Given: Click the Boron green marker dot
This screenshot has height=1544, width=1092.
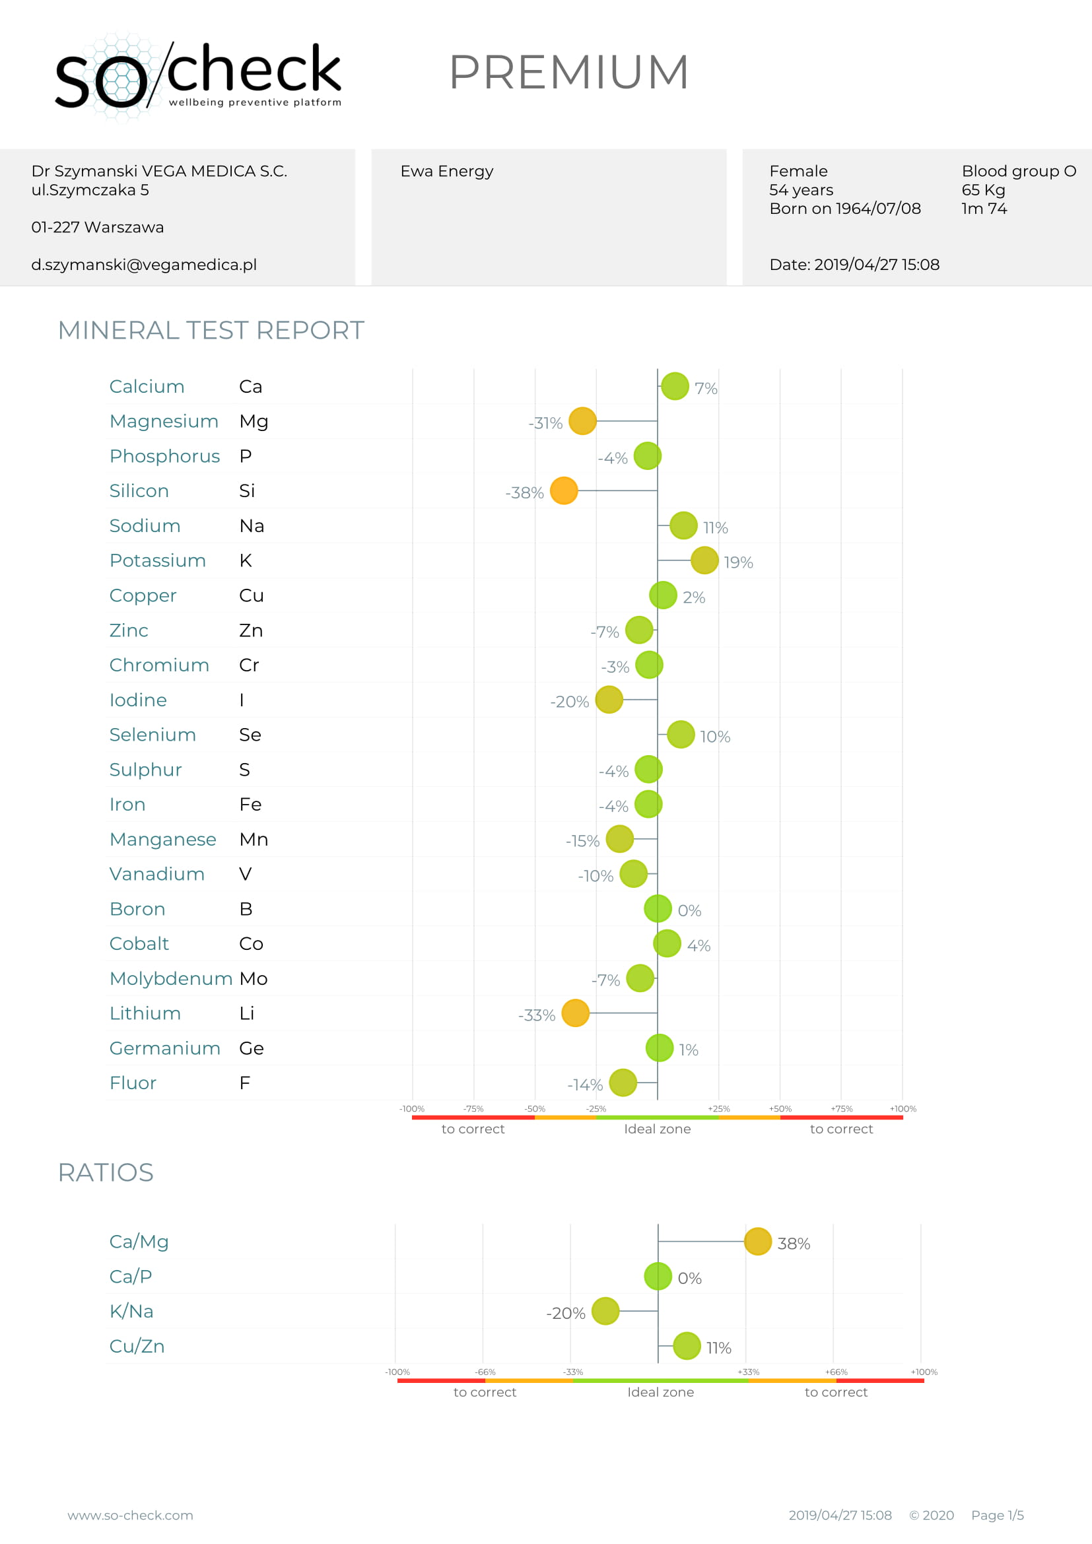Looking at the screenshot, I should point(658,908).
